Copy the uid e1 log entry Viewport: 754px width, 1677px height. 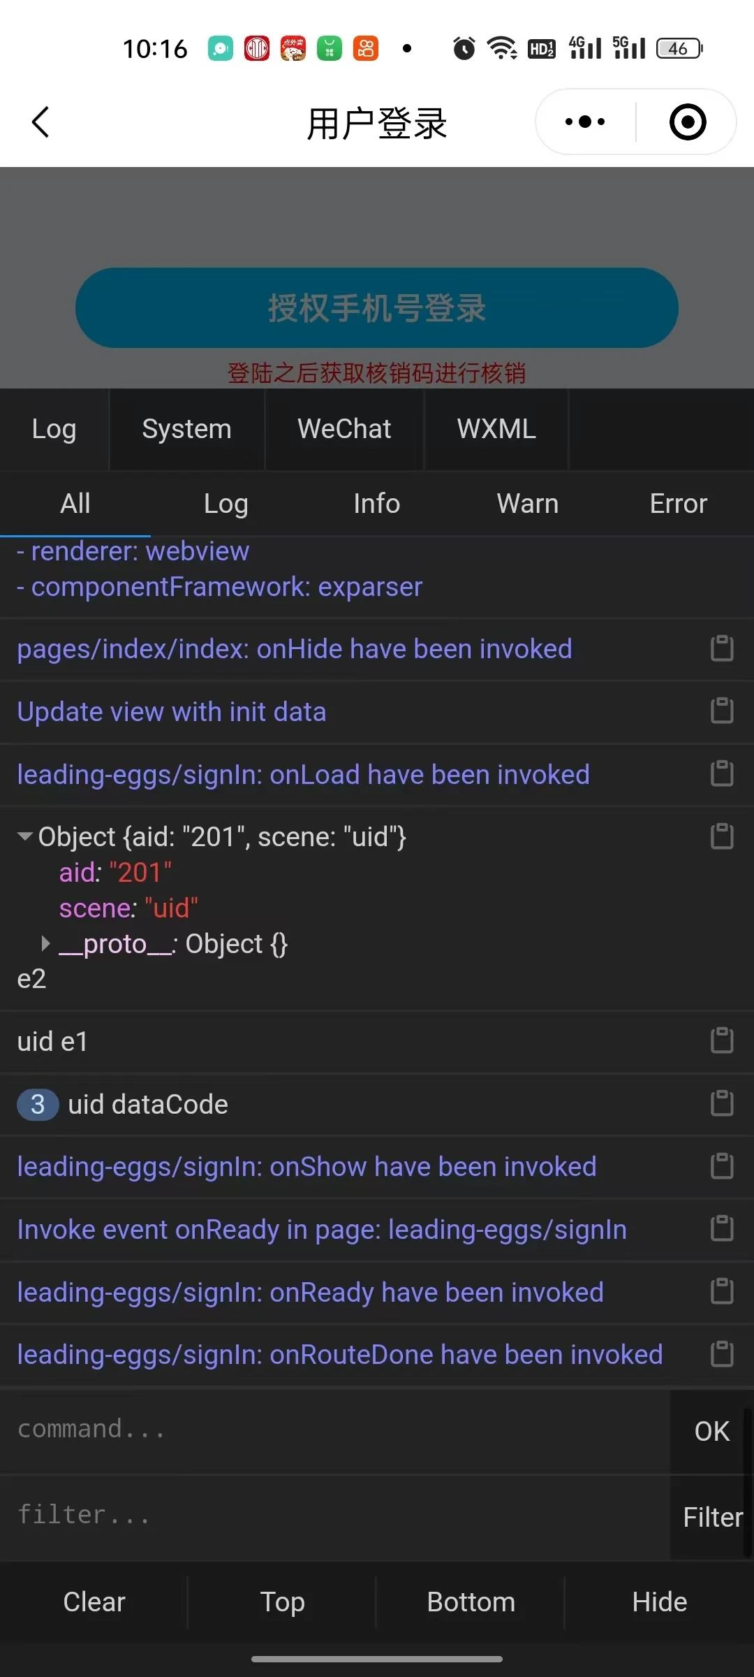tap(722, 1040)
